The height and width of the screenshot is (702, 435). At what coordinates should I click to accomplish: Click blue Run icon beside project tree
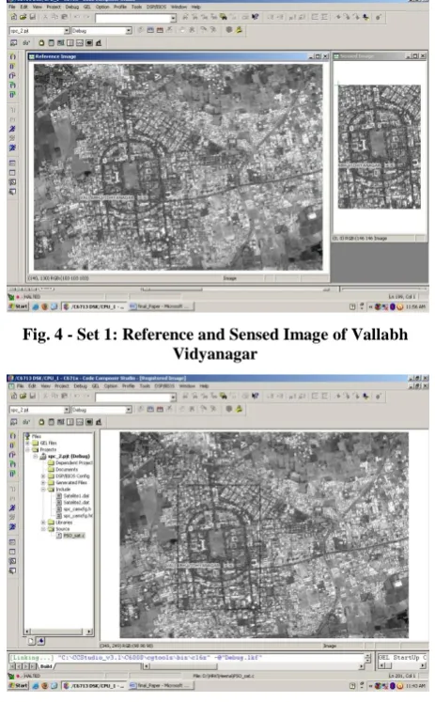coord(12,507)
